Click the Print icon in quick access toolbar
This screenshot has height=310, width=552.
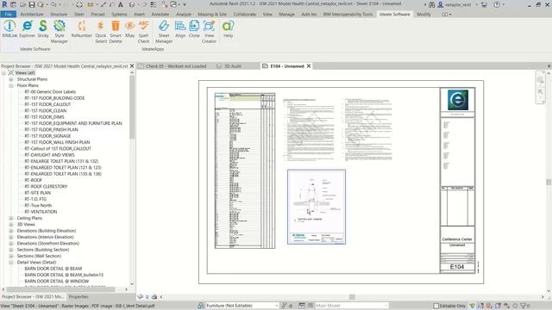[x=79, y=4]
